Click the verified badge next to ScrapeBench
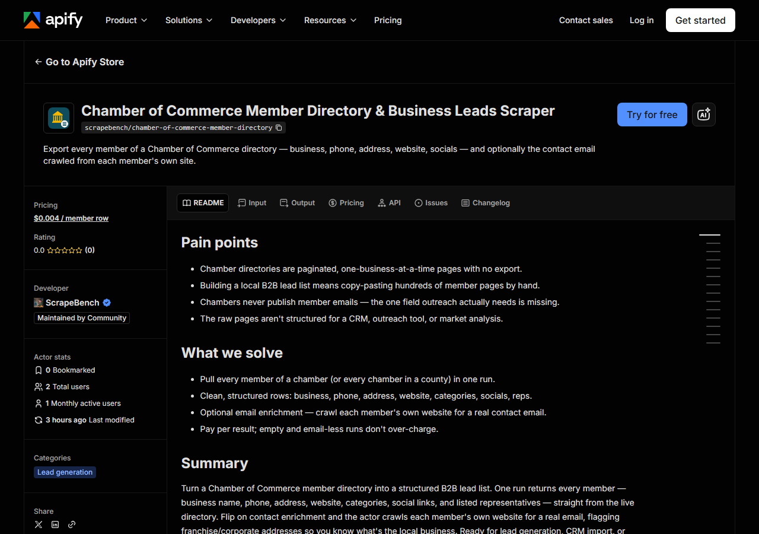This screenshot has height=534, width=759. [x=107, y=303]
